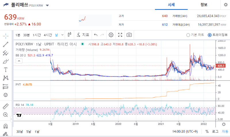Select the 날 daily interval

[x=56, y=35]
